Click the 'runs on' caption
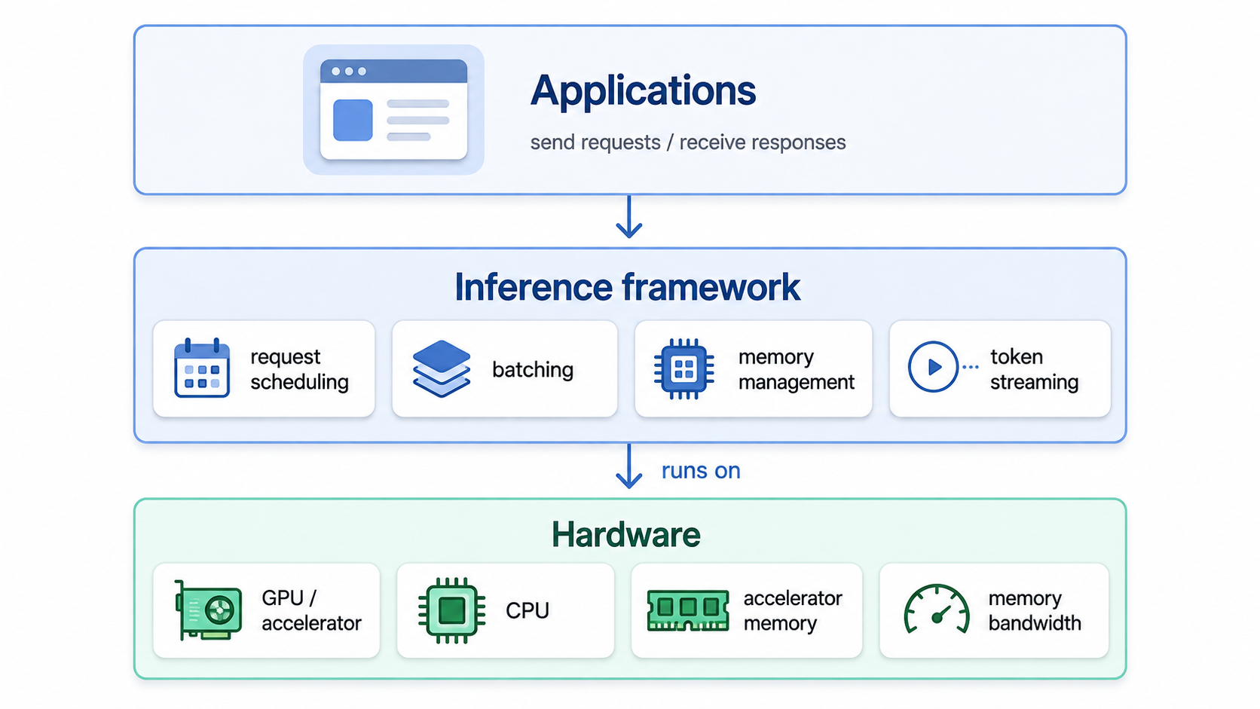Screen dimensions: 1260x709 (x=701, y=471)
